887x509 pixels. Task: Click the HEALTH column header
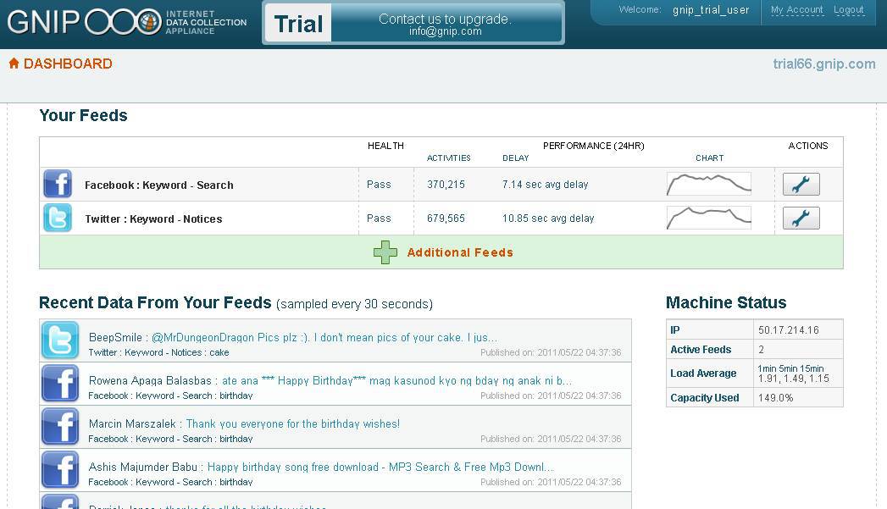(x=385, y=146)
